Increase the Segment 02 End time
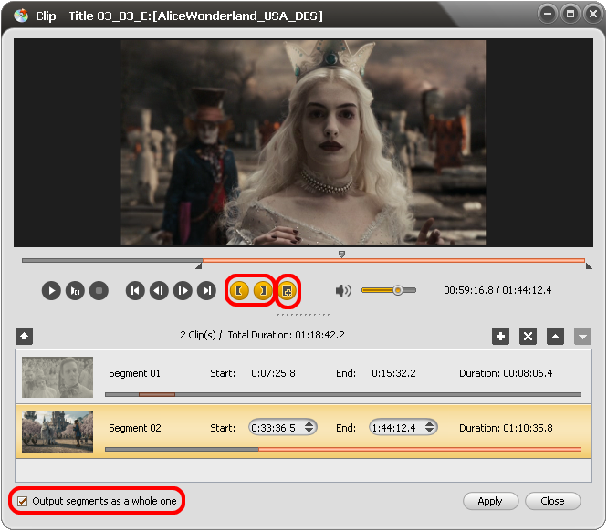Image resolution: width=607 pixels, height=531 pixels. click(x=429, y=424)
